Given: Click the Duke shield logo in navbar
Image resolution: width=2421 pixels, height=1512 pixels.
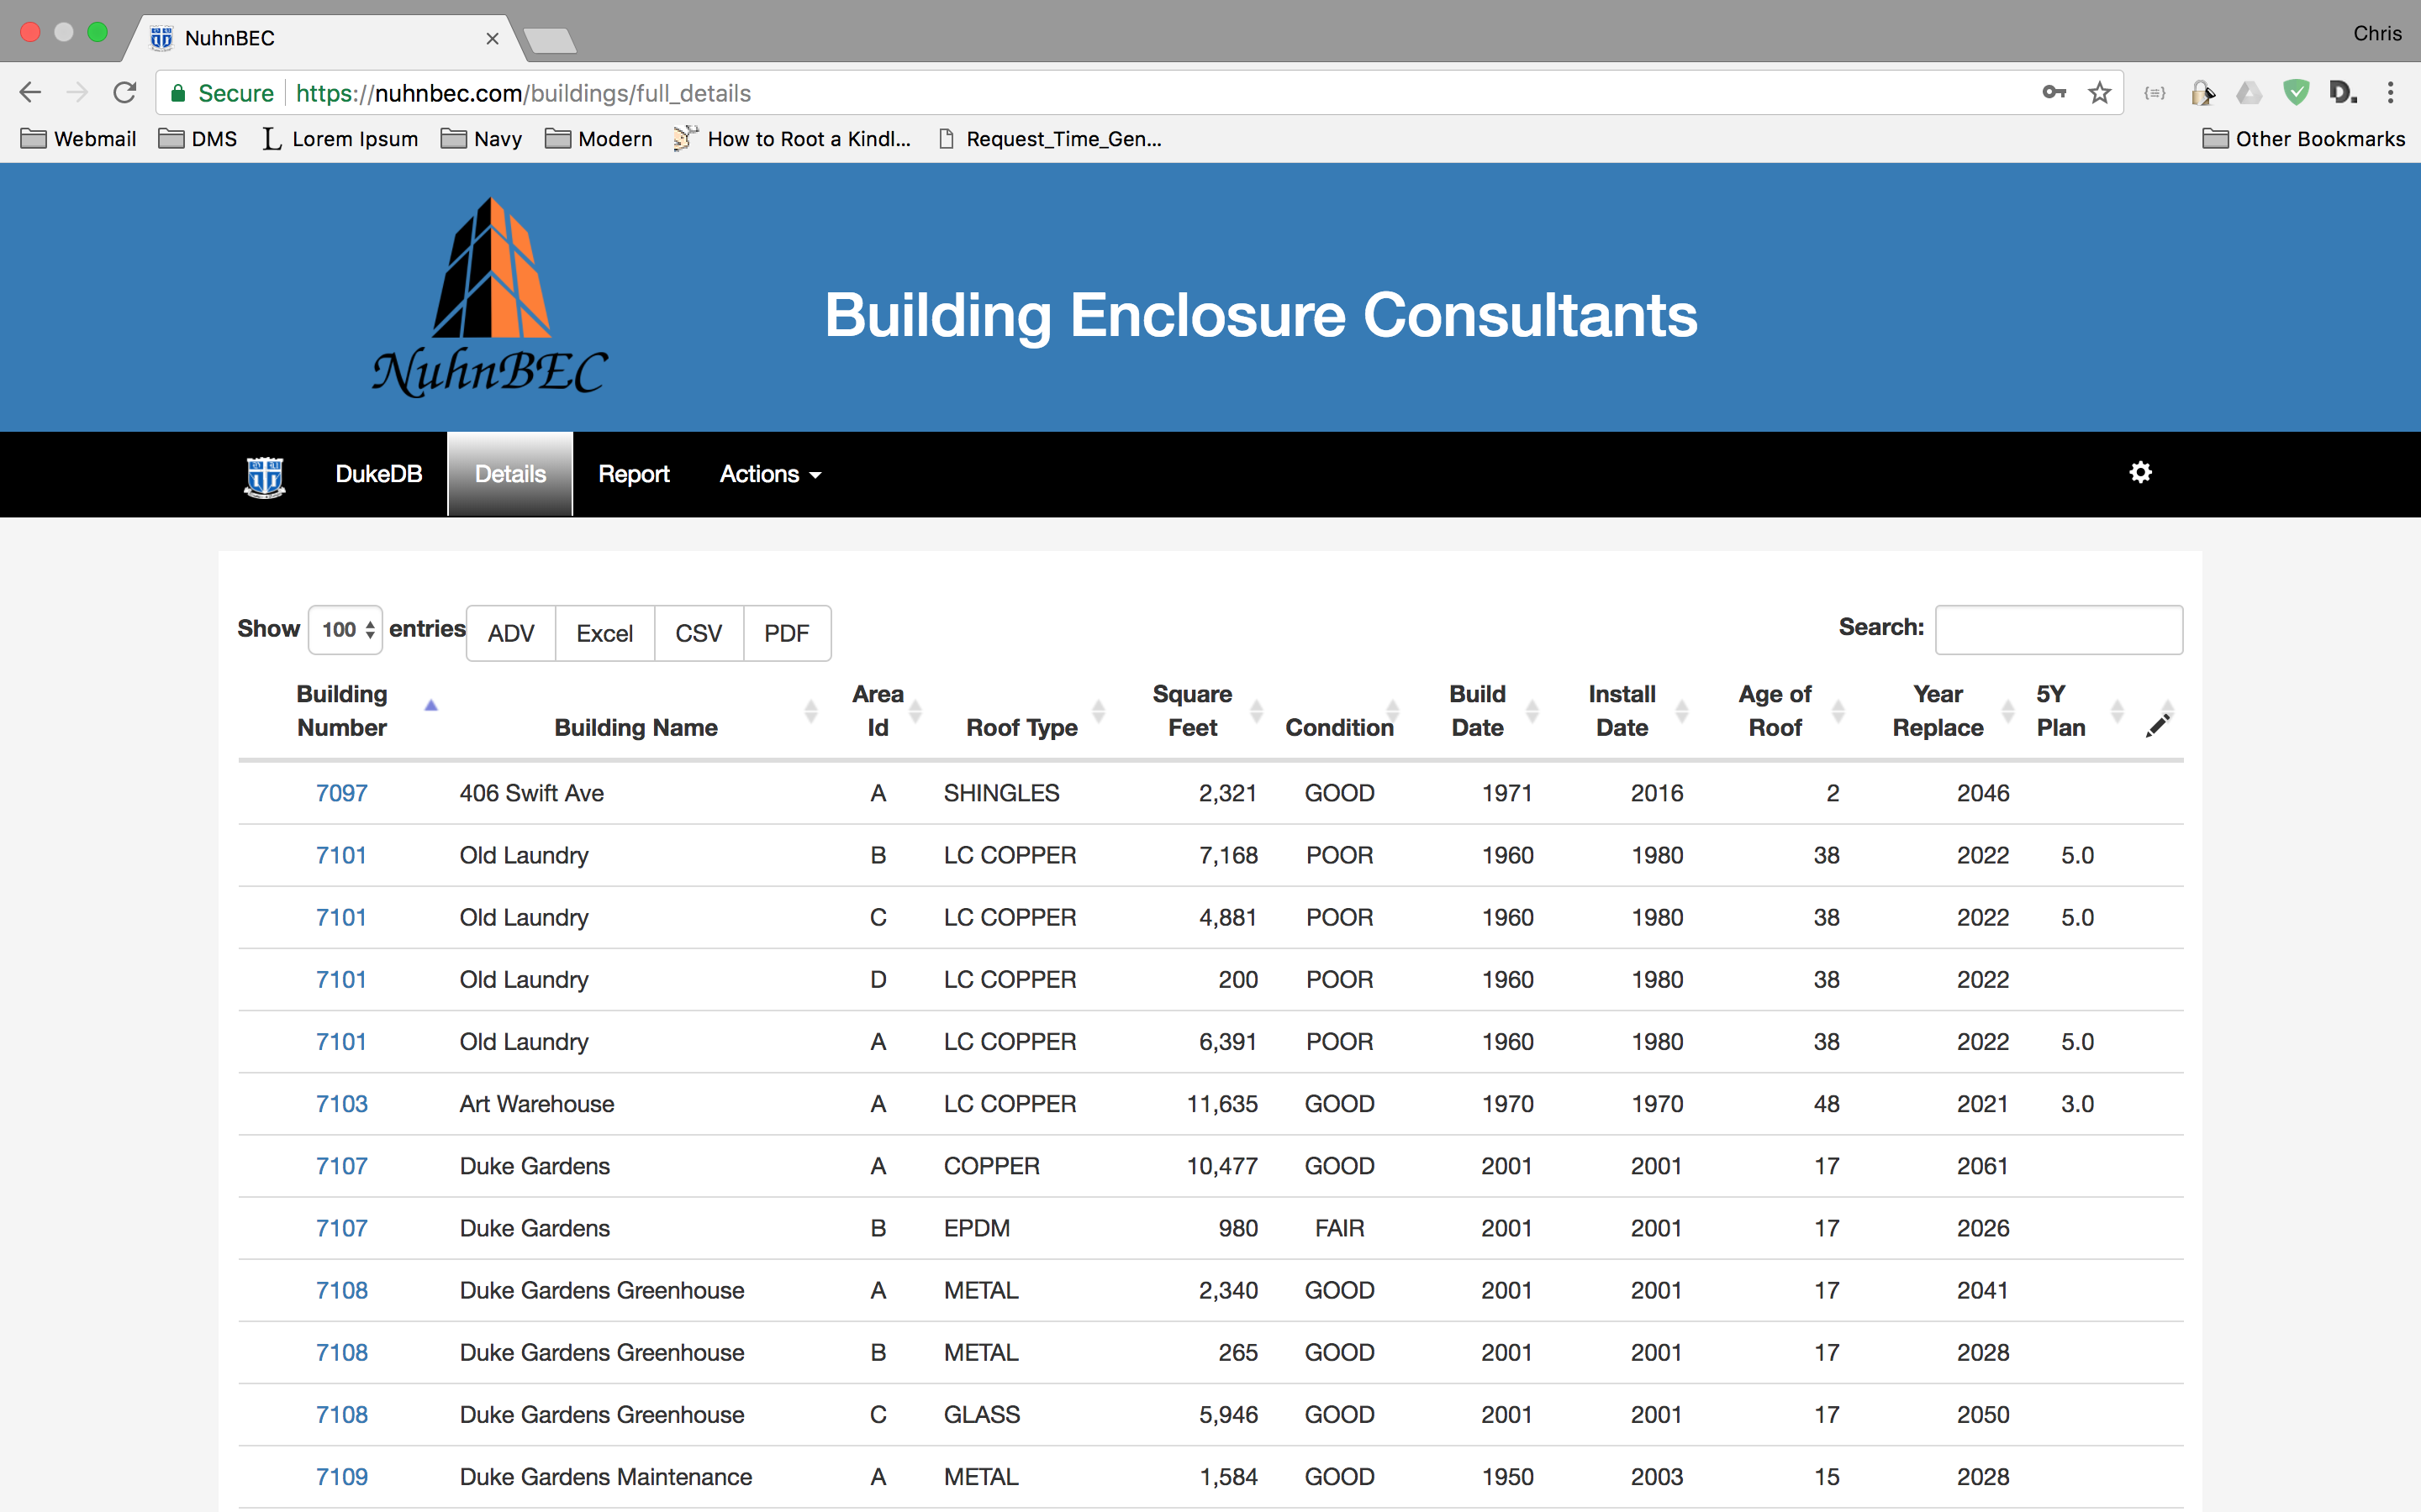Looking at the screenshot, I should [x=265, y=476].
